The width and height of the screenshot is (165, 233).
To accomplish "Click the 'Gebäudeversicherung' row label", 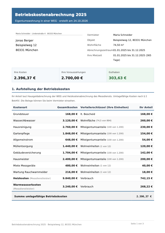I will click(x=27, y=152).
